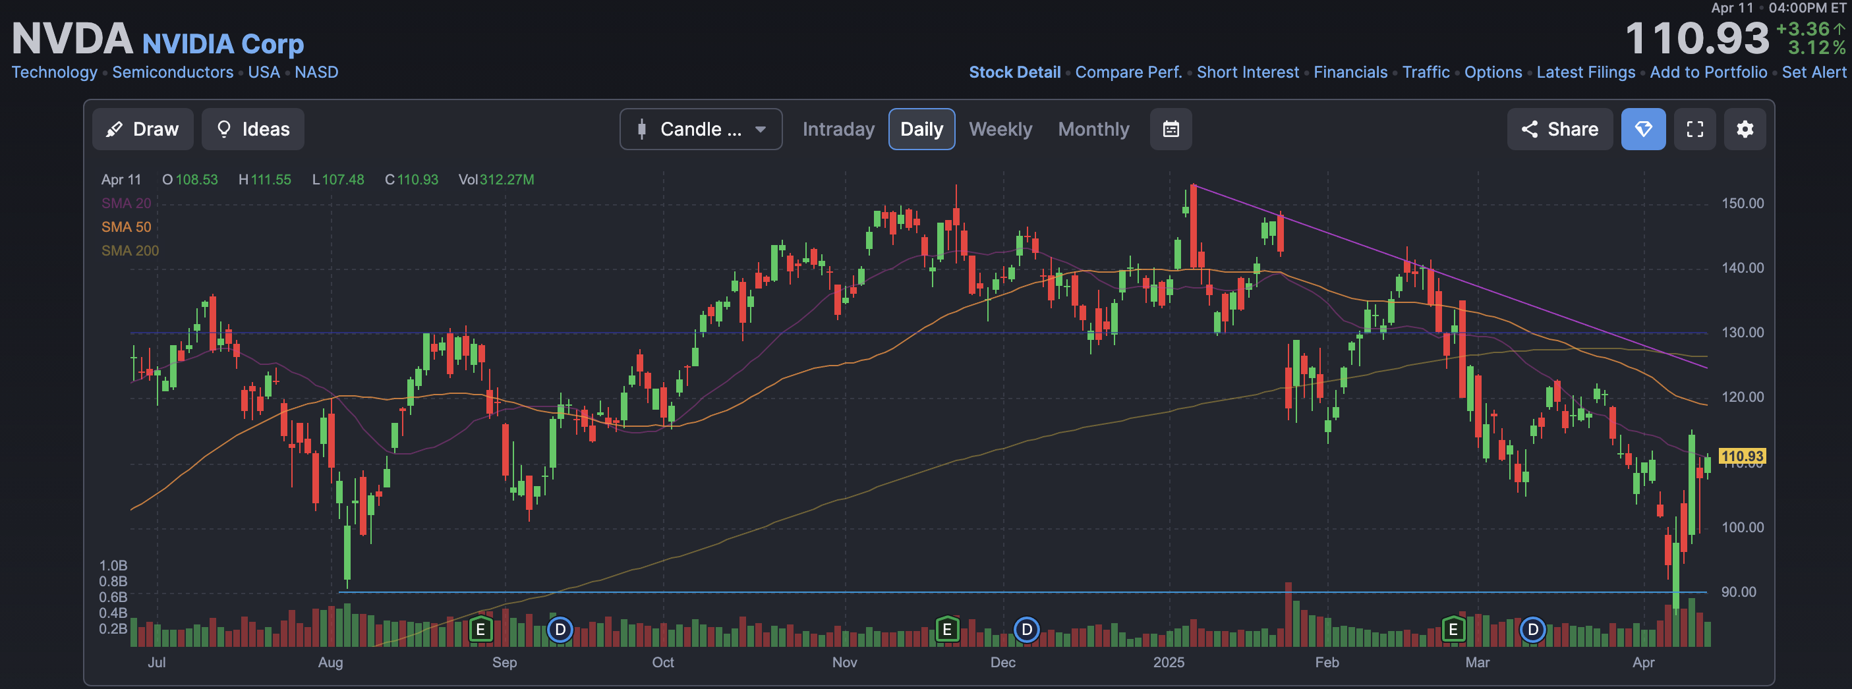The height and width of the screenshot is (689, 1852).
Task: Open the Compare Perf. link
Action: click(1128, 72)
